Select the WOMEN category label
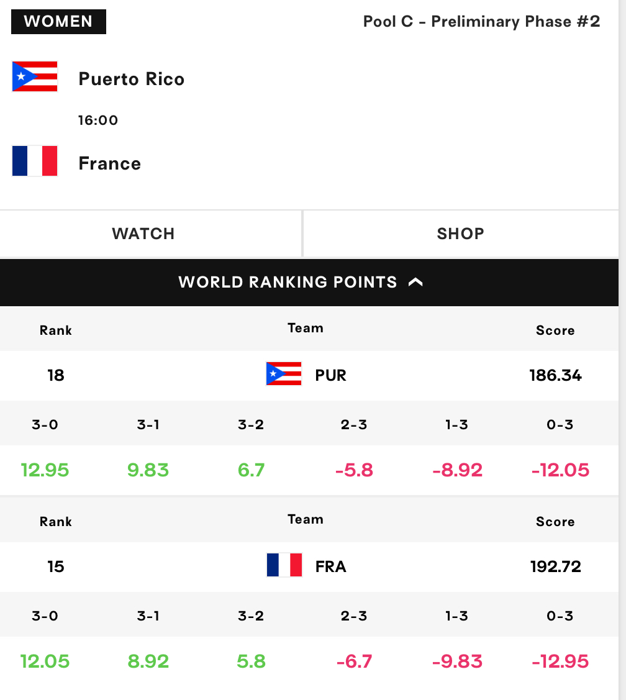Image resolution: width=626 pixels, height=700 pixels. [x=58, y=21]
